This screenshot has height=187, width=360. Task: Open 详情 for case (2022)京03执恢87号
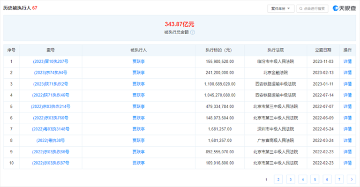[347, 163]
